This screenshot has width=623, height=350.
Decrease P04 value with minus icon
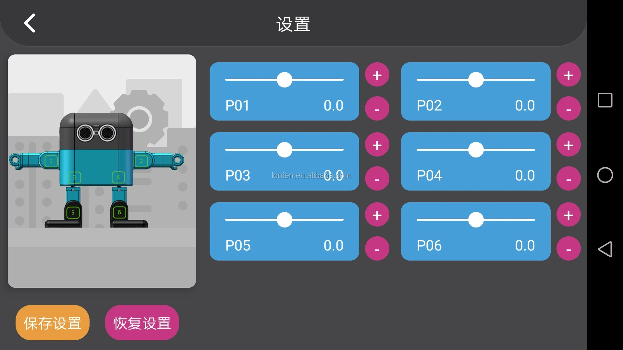pos(568,179)
